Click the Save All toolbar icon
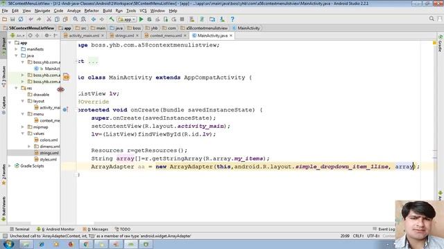The width and height of the screenshot is (444, 249). tap(12, 19)
